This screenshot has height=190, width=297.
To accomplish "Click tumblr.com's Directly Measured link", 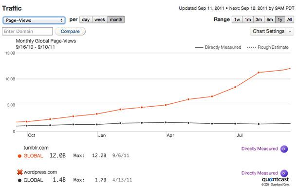I will click(x=260, y=149).
